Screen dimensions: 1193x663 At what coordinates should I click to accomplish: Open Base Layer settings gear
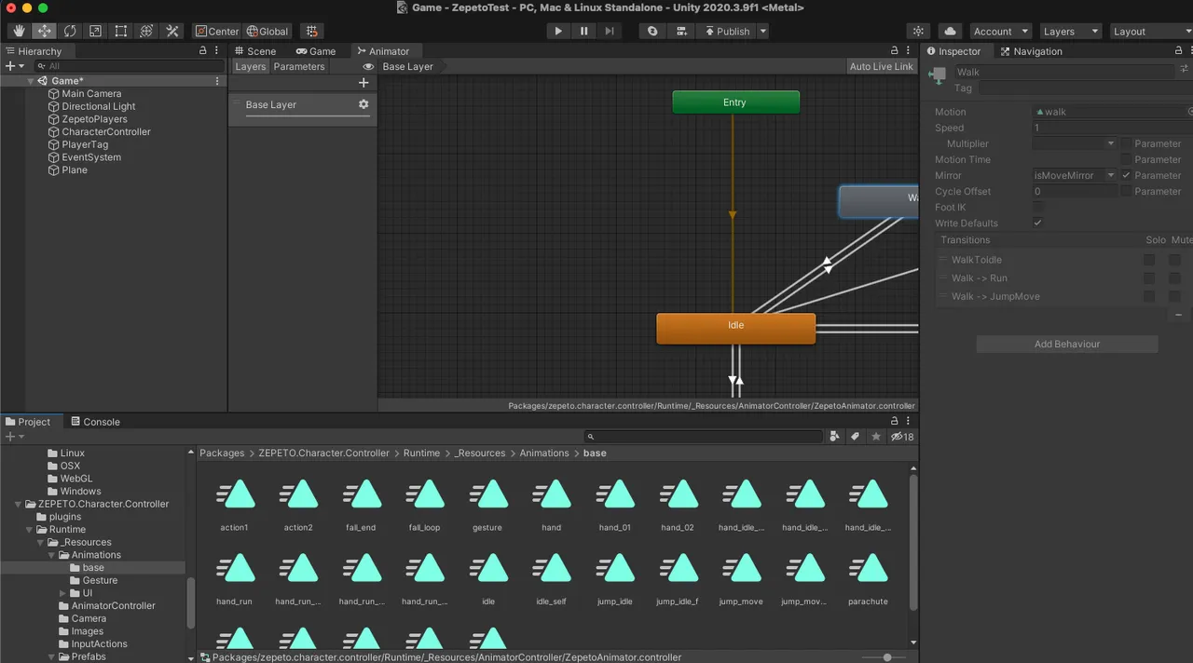click(363, 104)
